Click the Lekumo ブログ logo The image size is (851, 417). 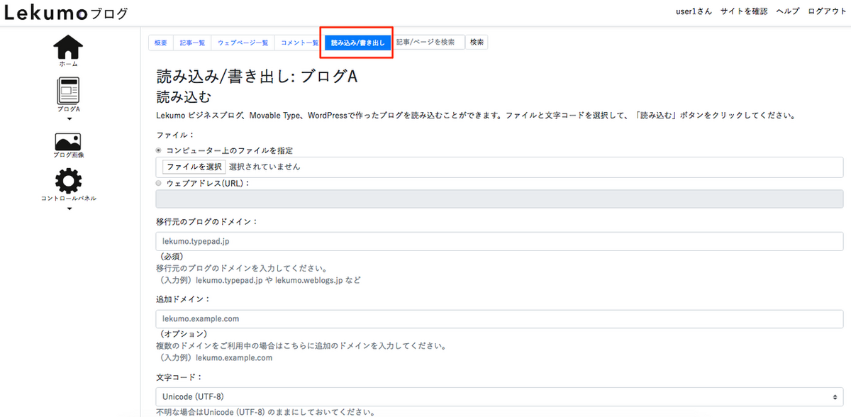coord(67,12)
